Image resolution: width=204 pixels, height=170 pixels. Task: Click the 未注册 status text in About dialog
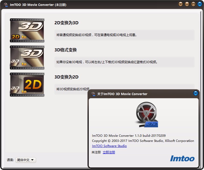(96, 152)
